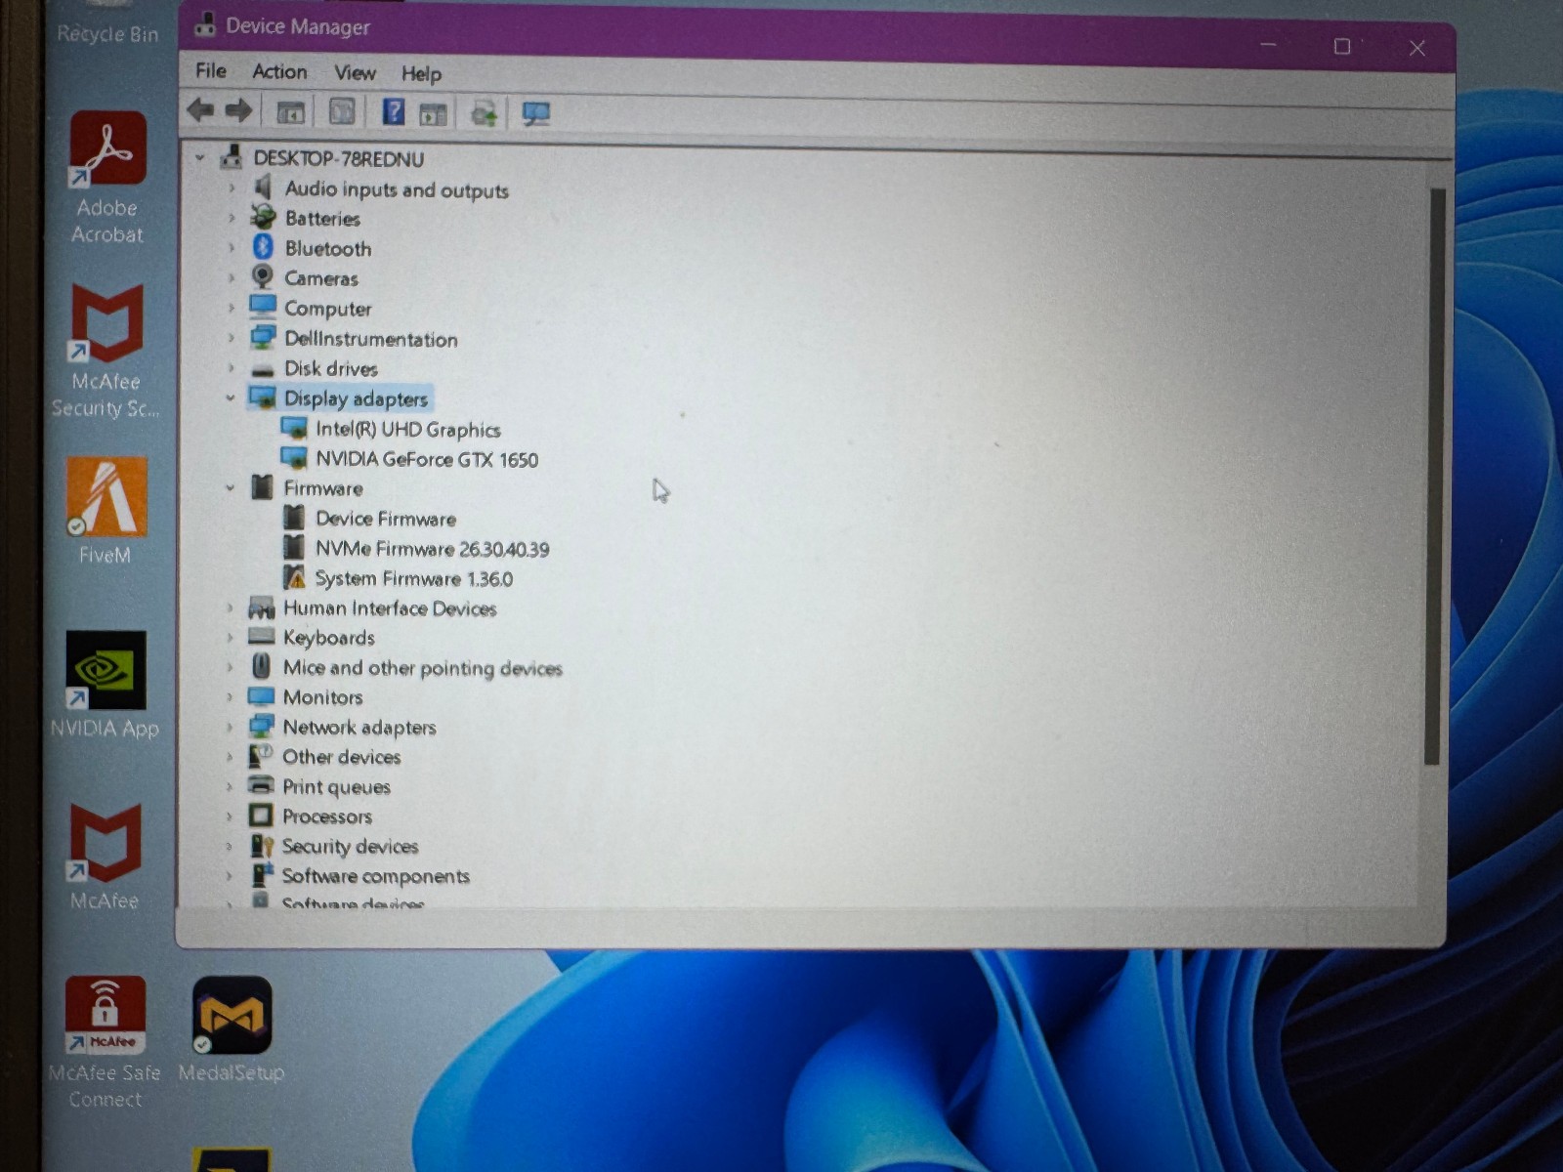Click the Software components label
Image resolution: width=1563 pixels, height=1172 pixels.
click(375, 876)
